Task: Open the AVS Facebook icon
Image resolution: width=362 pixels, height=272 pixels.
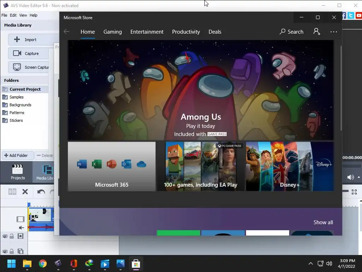Action: (x=344, y=16)
